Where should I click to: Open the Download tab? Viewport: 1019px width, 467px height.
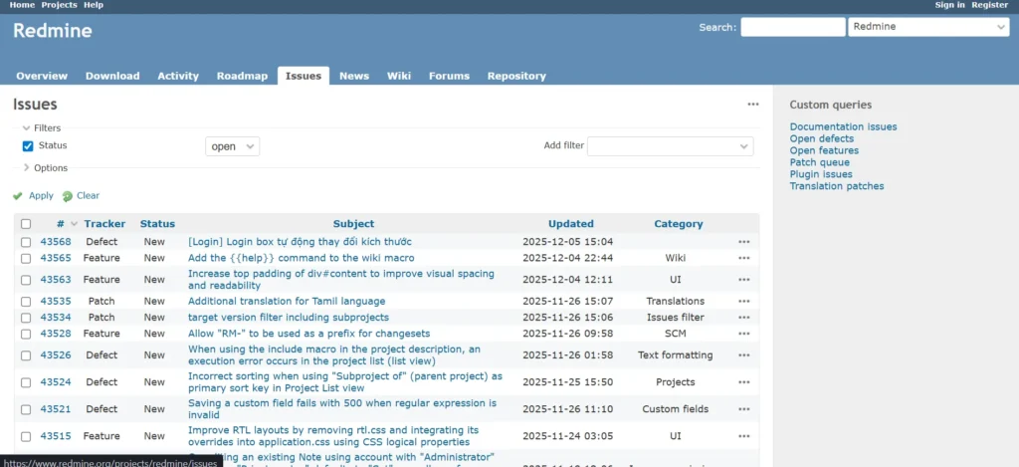[x=112, y=76]
